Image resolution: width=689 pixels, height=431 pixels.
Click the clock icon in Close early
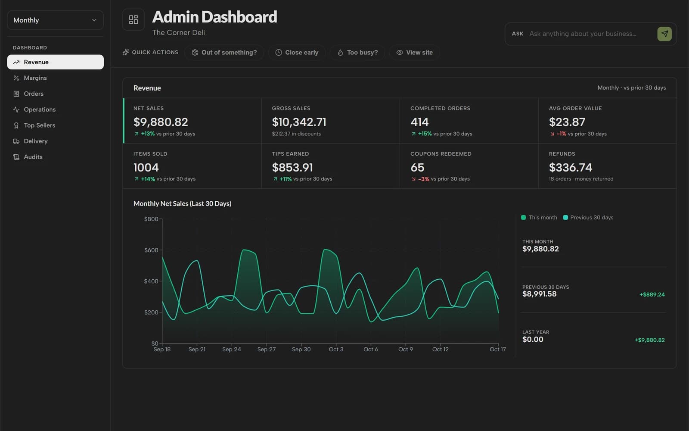[279, 52]
